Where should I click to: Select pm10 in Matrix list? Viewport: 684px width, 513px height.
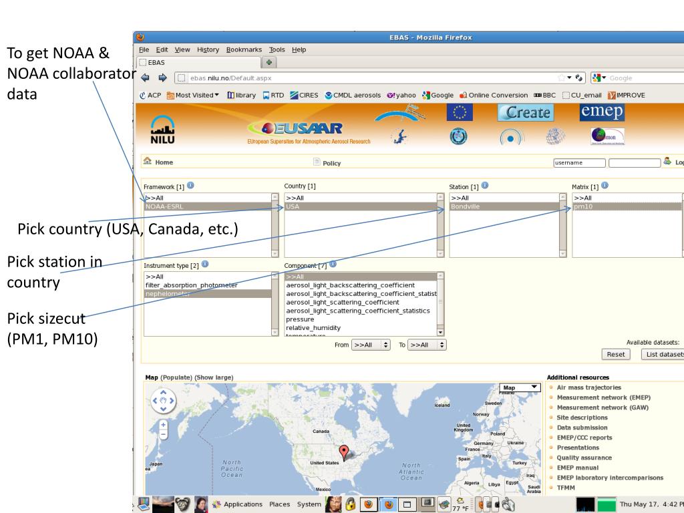[627, 206]
